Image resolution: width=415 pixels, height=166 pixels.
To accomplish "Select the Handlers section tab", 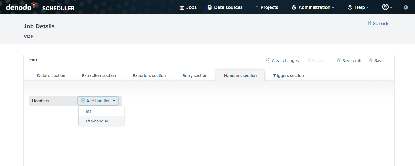I will [x=240, y=75].
